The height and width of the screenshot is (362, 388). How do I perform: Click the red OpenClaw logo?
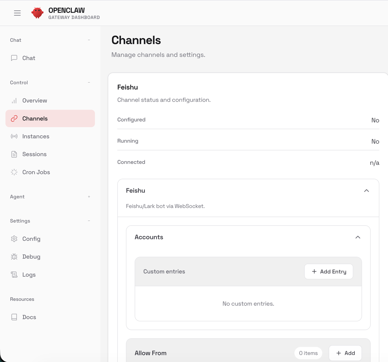click(x=37, y=13)
